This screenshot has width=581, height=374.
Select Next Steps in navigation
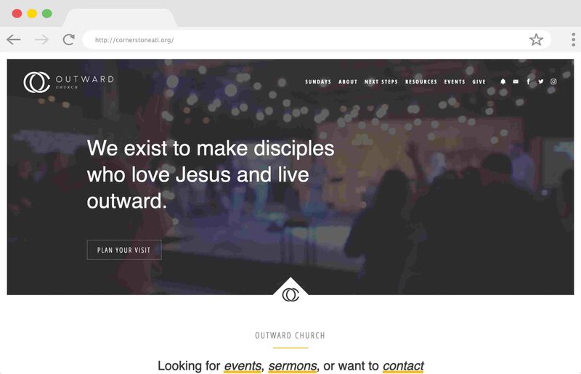point(381,81)
